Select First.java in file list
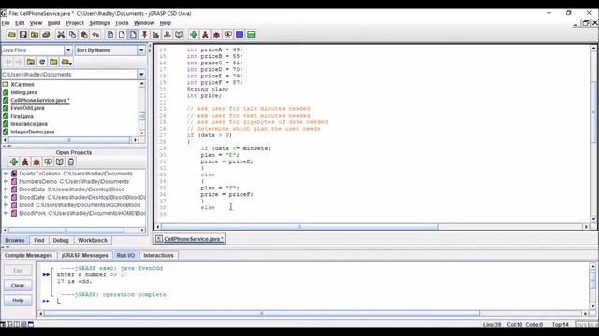This screenshot has width=599, height=336. tap(22, 116)
